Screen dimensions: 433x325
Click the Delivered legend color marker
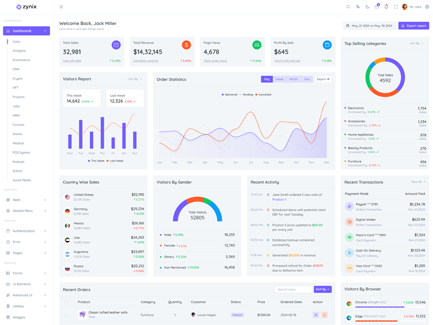[x=222, y=95]
